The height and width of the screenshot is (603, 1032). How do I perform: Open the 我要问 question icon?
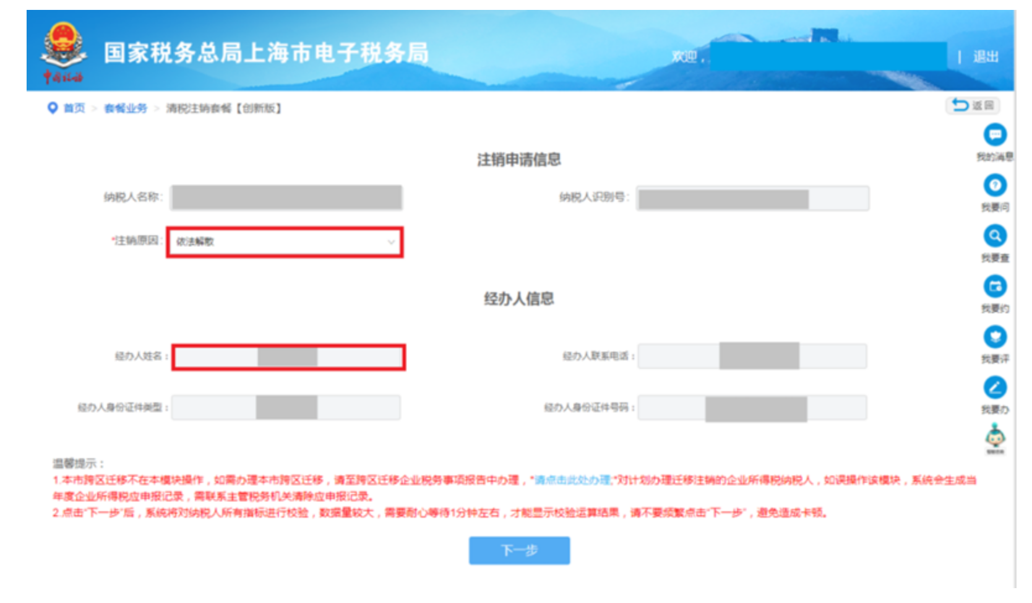tap(995, 185)
